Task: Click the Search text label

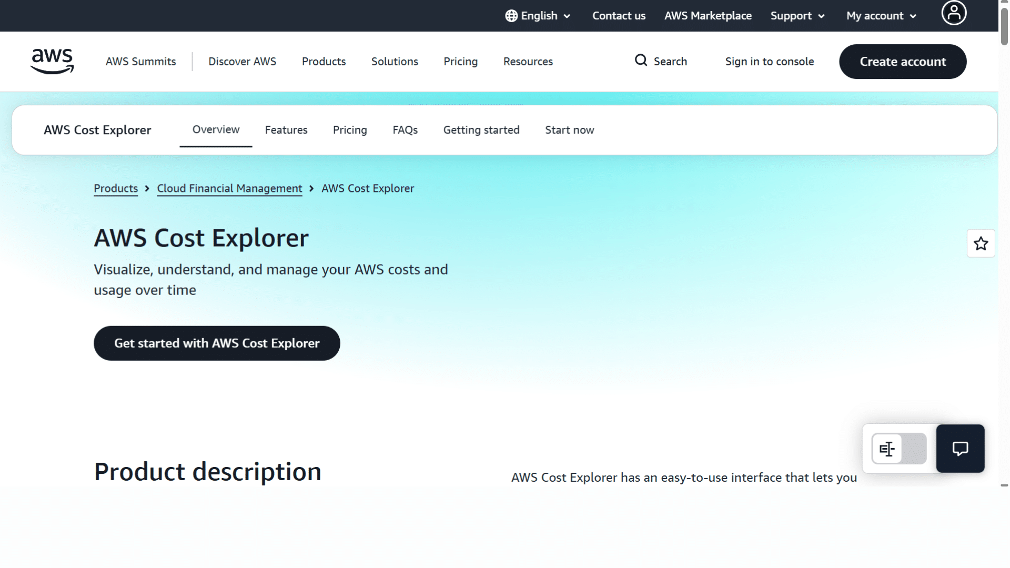Action: click(x=670, y=62)
